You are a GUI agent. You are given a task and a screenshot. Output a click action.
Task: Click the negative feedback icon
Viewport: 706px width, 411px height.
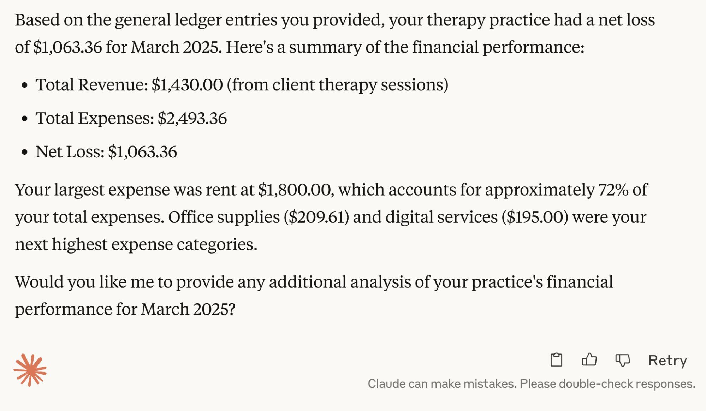tap(624, 360)
